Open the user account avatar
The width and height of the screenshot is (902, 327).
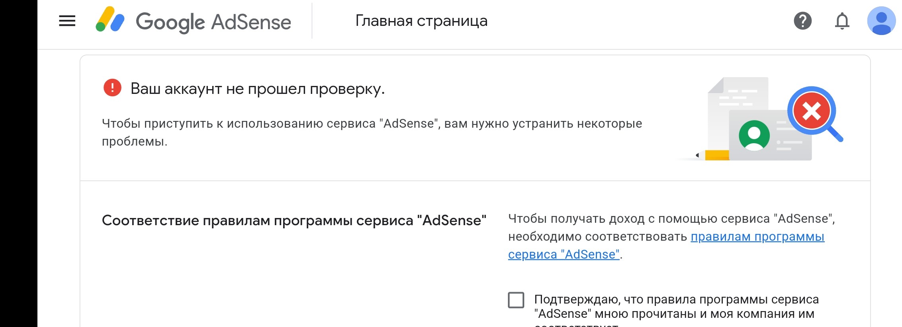coord(881,21)
